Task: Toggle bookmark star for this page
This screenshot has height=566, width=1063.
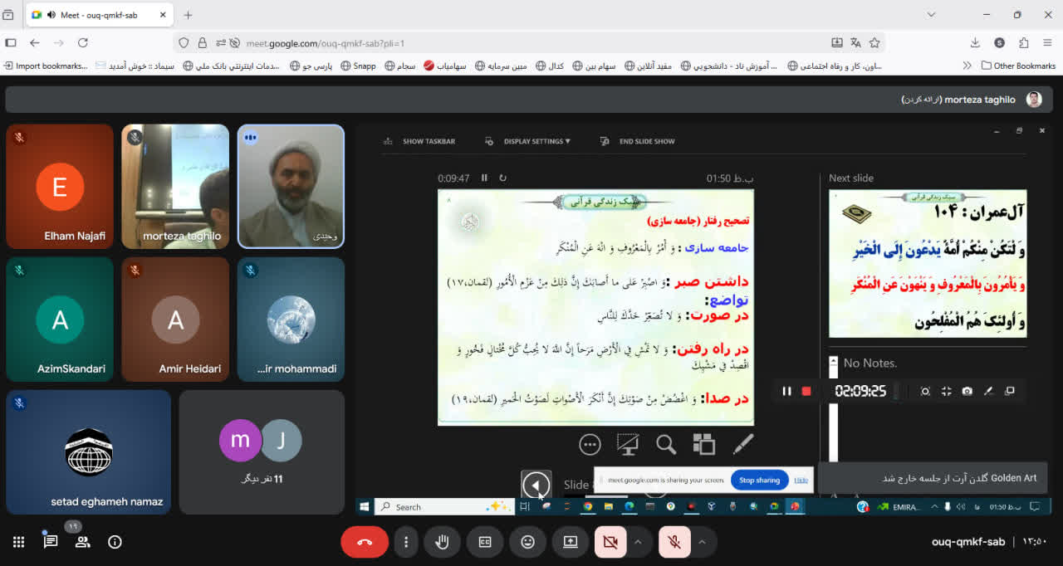Action: 874,43
